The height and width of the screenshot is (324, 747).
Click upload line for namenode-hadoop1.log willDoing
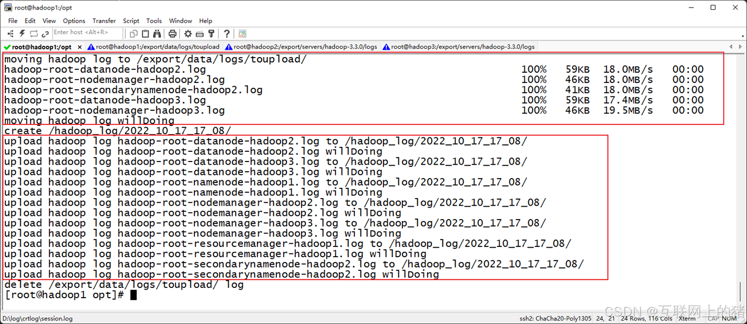point(193,193)
